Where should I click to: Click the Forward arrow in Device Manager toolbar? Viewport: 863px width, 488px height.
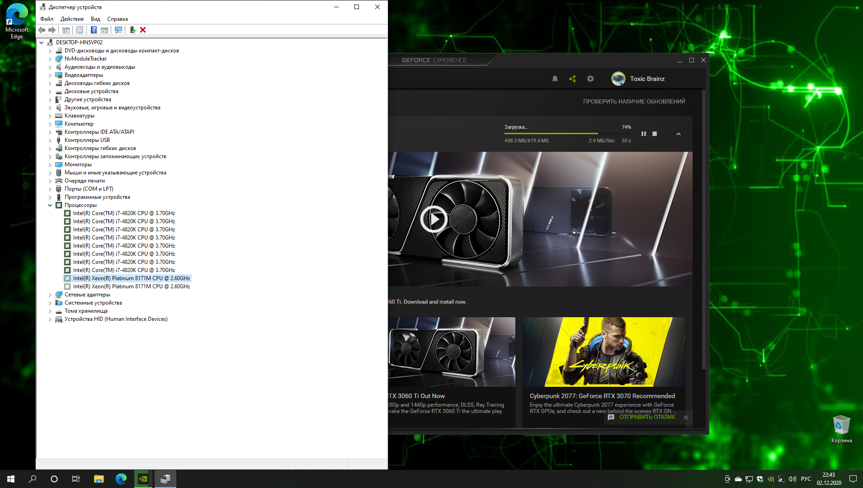pos(52,30)
